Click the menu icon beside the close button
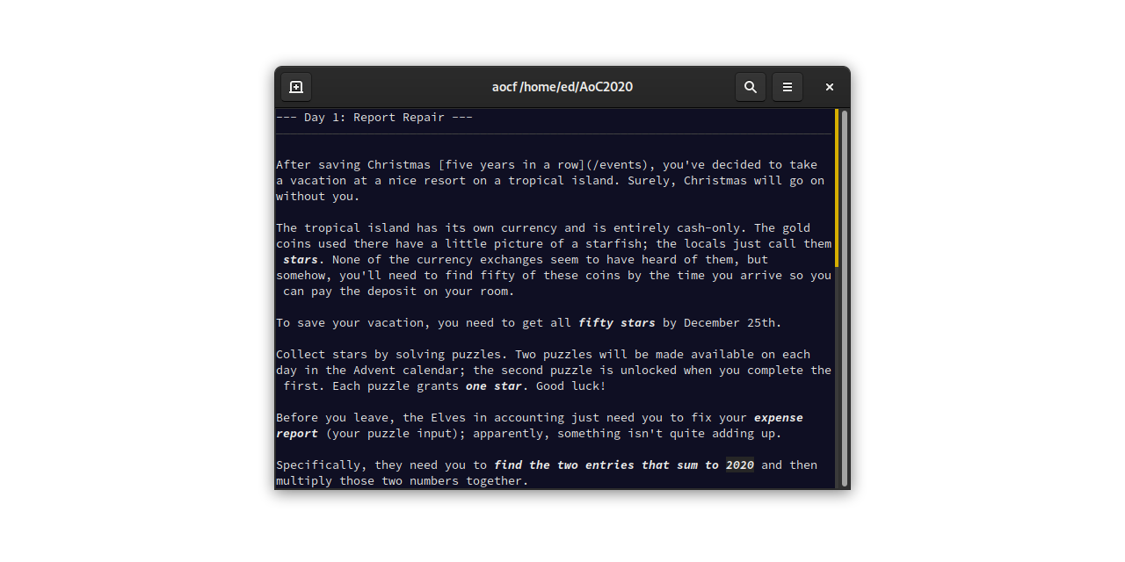The height and width of the screenshot is (562, 1125). (787, 87)
